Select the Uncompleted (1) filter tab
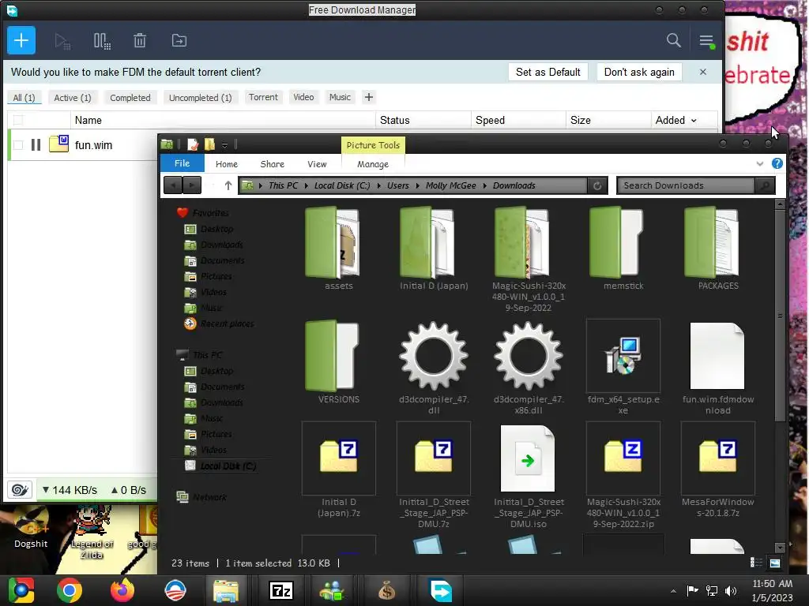 tap(200, 97)
